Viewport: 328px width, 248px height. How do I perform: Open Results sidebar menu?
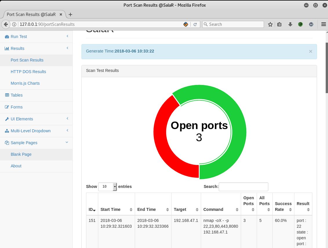[x=37, y=49]
